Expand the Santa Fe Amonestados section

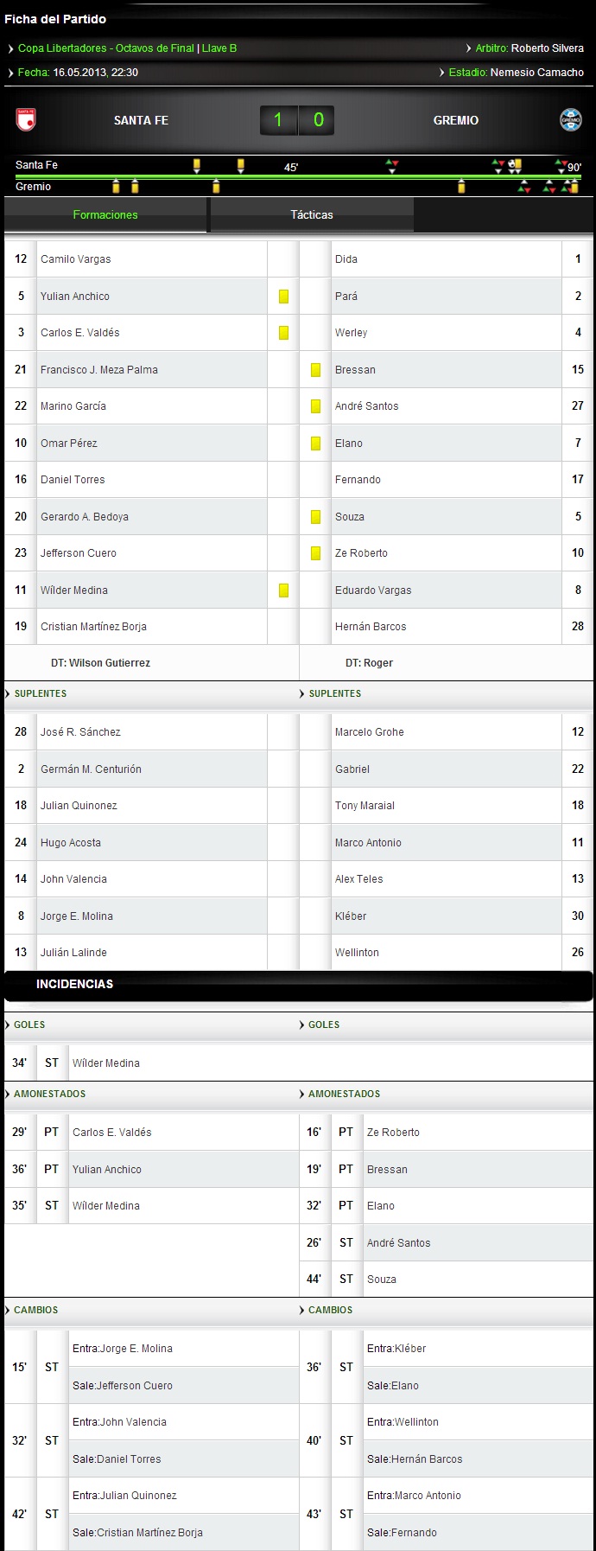49,1094
